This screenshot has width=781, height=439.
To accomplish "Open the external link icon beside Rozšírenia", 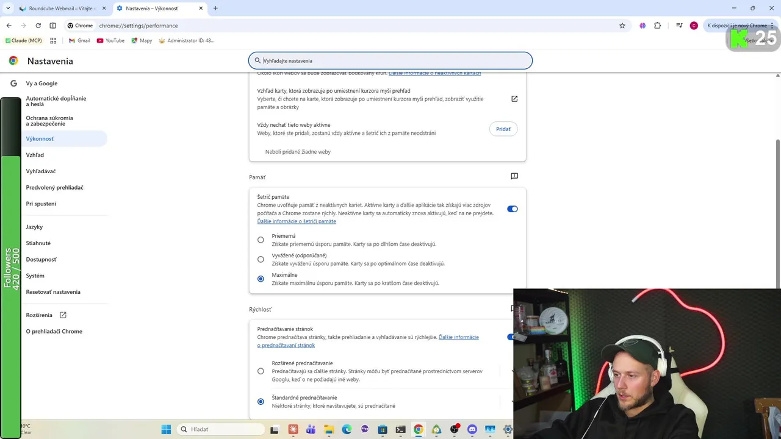I will (x=63, y=315).
